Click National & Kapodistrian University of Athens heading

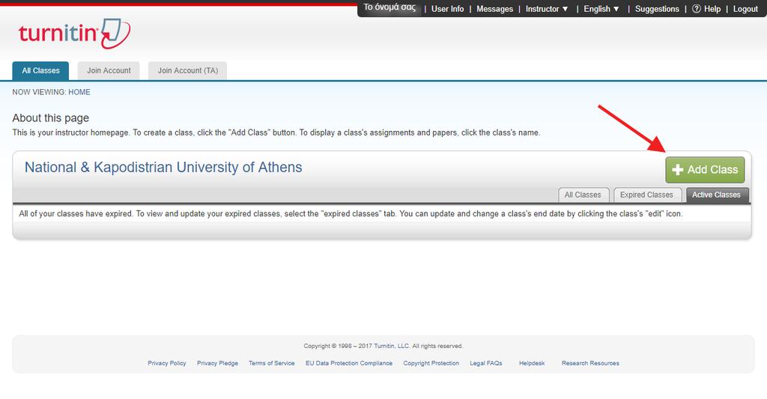coord(163,167)
